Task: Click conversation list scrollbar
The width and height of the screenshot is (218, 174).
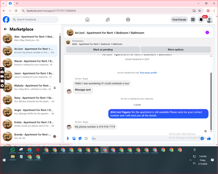Action: (60, 60)
